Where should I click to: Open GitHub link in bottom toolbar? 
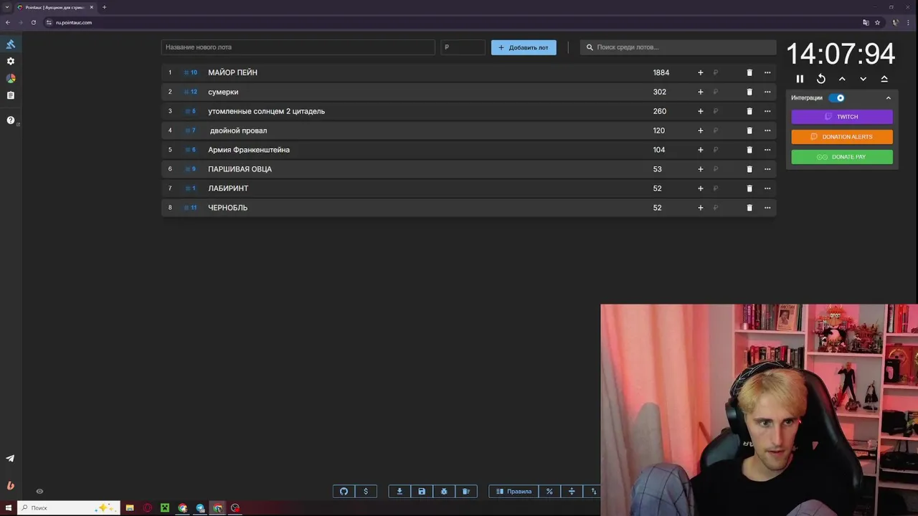click(x=344, y=492)
